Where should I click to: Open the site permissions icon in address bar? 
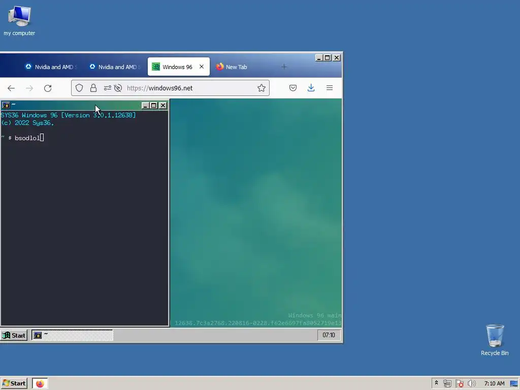[x=108, y=88]
